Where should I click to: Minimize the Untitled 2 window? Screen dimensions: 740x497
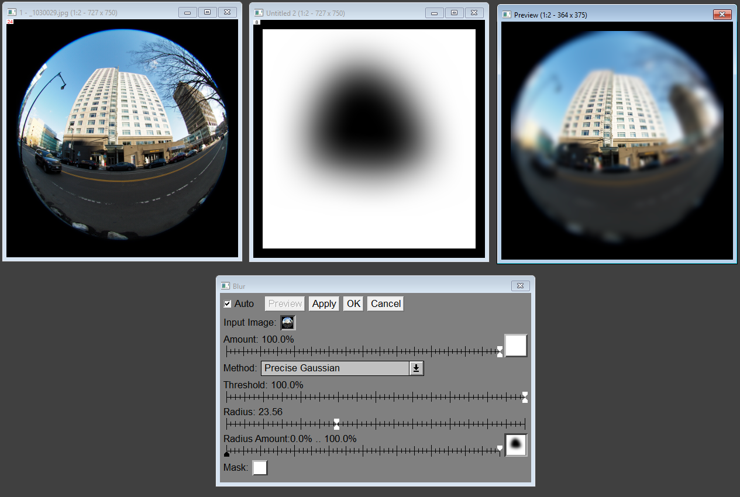point(435,13)
